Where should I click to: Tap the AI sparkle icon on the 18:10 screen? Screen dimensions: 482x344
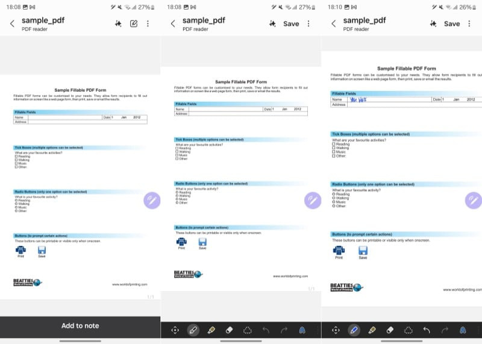pos(433,23)
